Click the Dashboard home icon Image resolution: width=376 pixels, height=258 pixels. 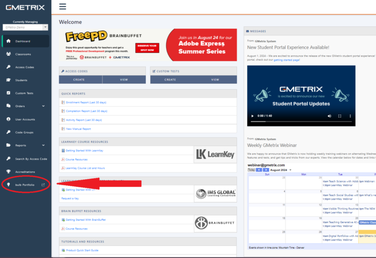pyautogui.click(x=8, y=41)
